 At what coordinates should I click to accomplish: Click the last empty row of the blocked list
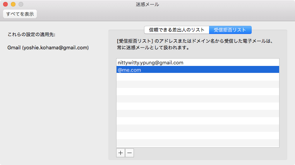click(x=197, y=143)
